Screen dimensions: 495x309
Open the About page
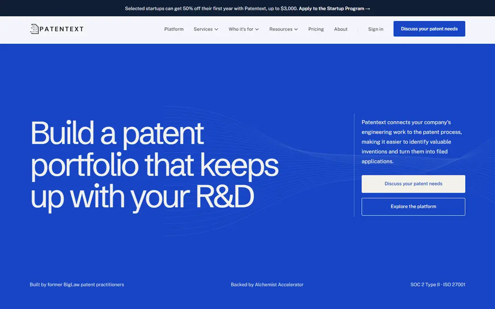point(341,29)
